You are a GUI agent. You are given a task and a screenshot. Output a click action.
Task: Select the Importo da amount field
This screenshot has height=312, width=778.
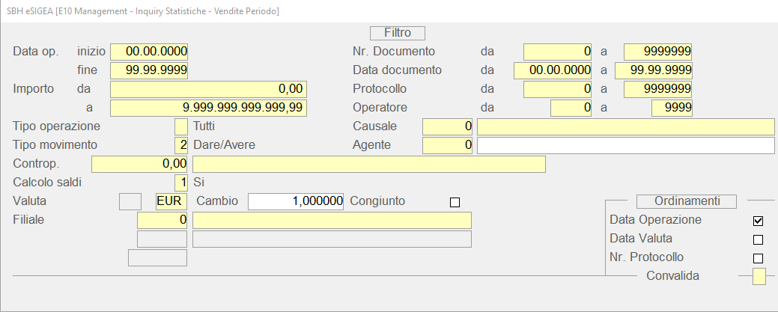207,89
